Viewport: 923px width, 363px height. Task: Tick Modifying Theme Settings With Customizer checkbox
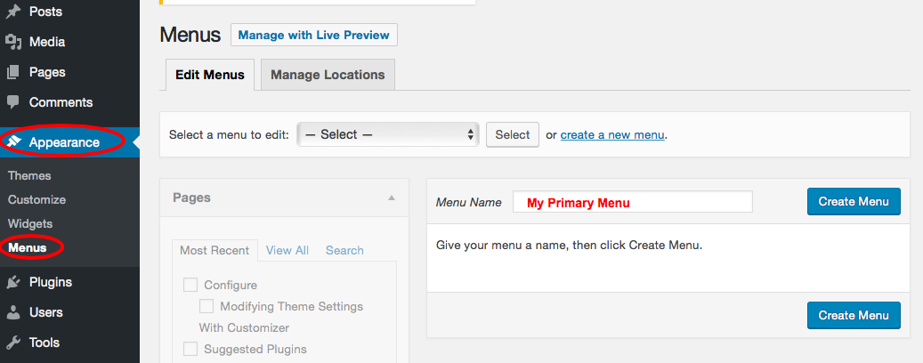pyautogui.click(x=206, y=306)
